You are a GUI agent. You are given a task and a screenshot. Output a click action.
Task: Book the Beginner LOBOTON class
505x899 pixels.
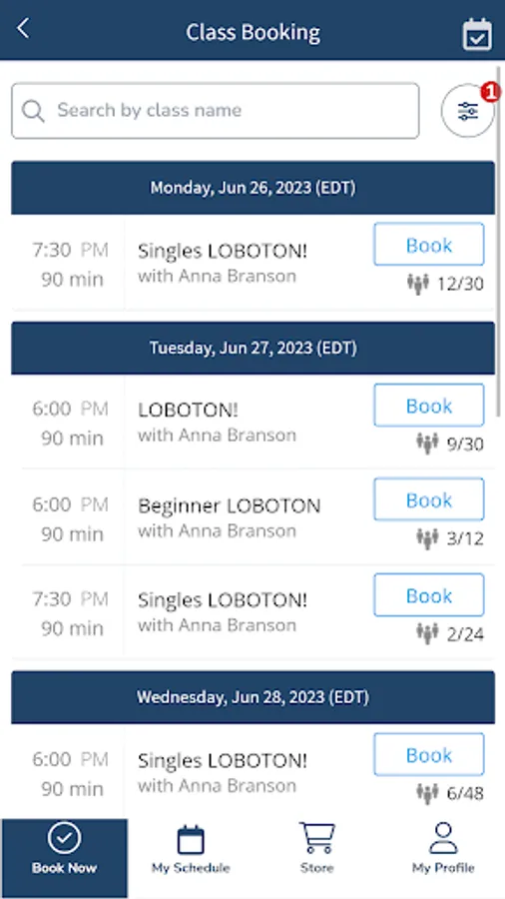(429, 500)
